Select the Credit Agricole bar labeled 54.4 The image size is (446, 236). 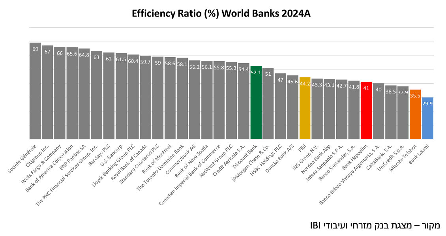[244, 101]
